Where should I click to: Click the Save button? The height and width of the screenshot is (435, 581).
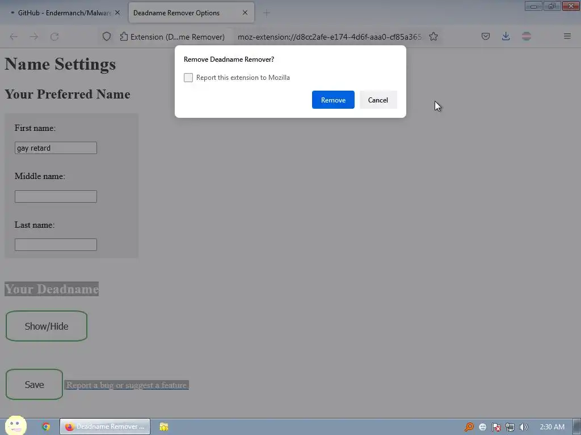(x=34, y=385)
